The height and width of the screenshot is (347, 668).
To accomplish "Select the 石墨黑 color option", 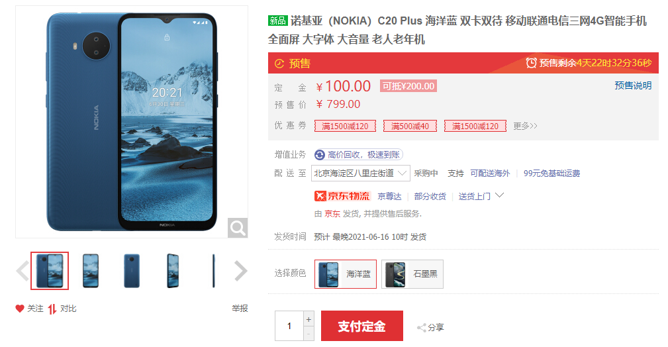I will [412, 274].
